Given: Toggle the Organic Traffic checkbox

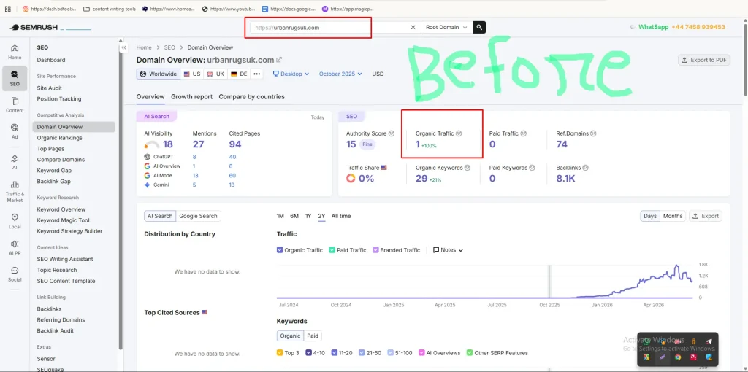Looking at the screenshot, I should (280, 250).
